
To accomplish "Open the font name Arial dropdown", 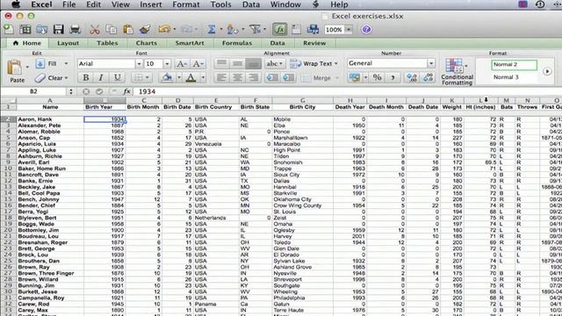I will (139, 64).
